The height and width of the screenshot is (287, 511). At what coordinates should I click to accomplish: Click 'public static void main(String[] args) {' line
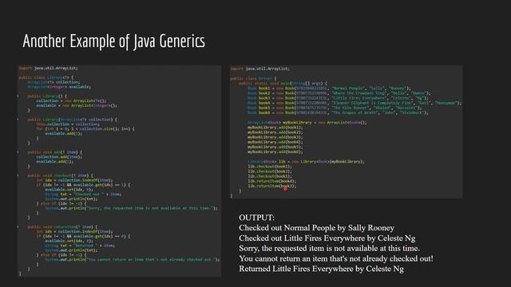(283, 83)
